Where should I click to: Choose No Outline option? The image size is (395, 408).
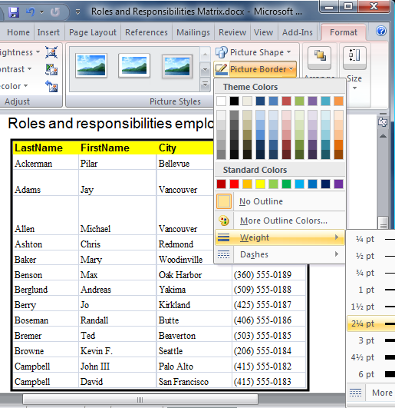coord(280,201)
